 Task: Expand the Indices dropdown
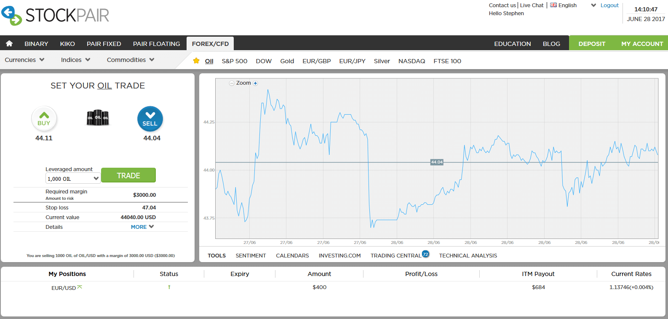(76, 60)
